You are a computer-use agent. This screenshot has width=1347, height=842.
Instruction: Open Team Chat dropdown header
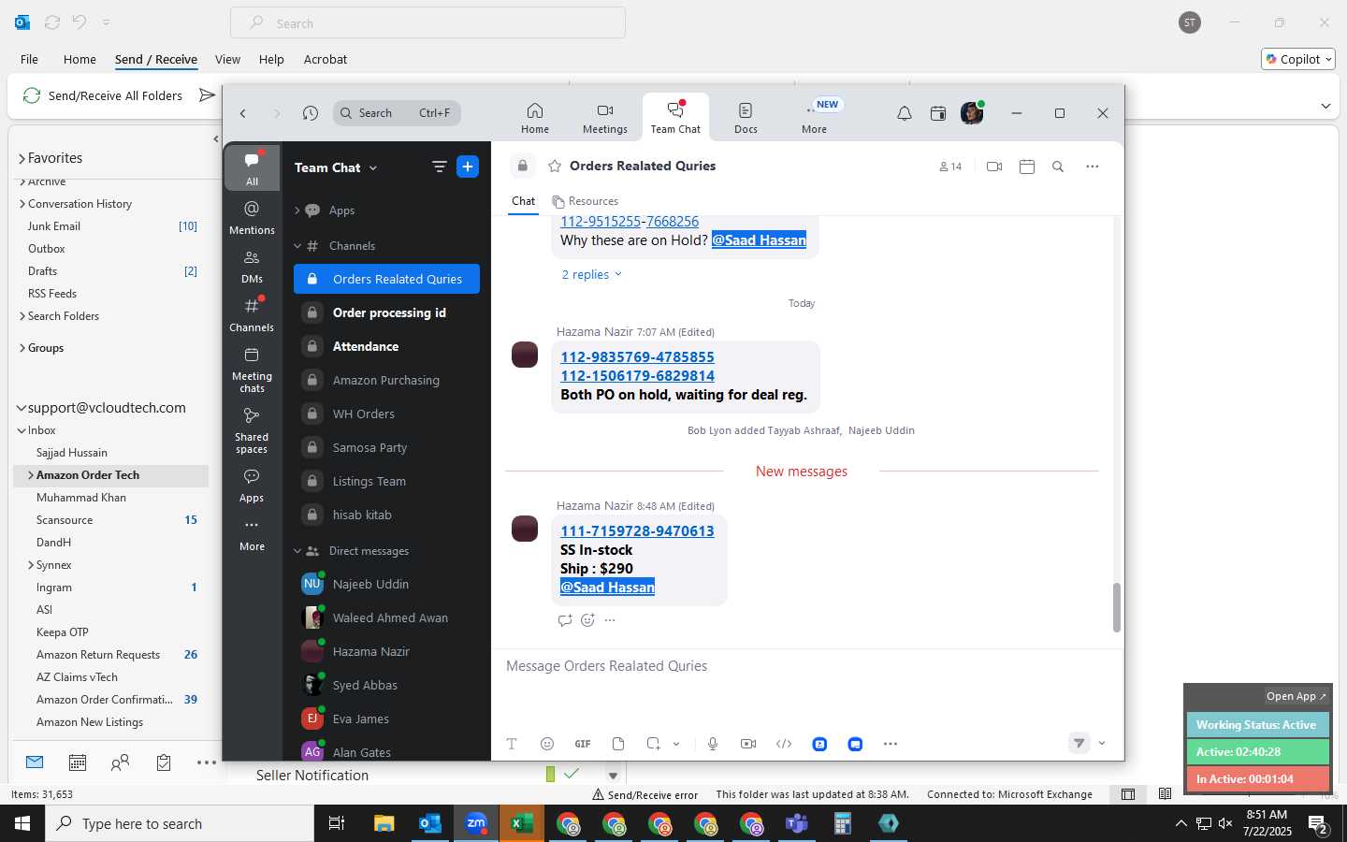coord(336,167)
